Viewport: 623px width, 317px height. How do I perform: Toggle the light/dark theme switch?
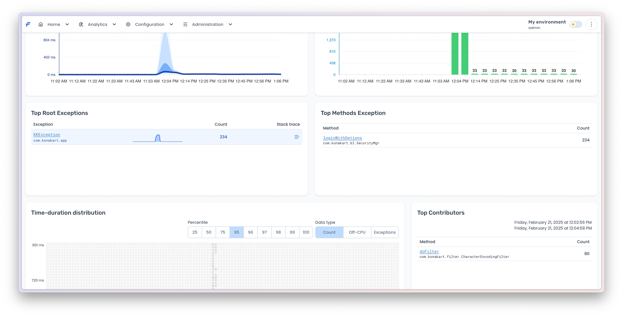point(576,24)
